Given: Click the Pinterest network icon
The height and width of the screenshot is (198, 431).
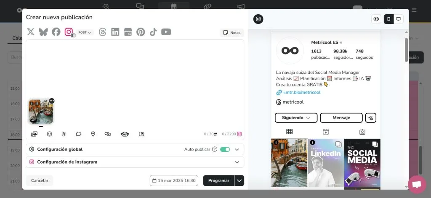Looking at the screenshot, I should (x=141, y=32).
